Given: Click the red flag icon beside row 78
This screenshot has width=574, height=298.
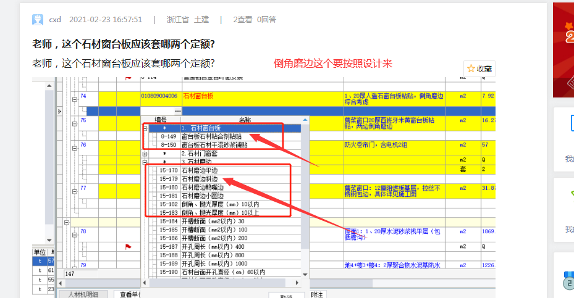Looking at the screenshot, I should [128, 247].
